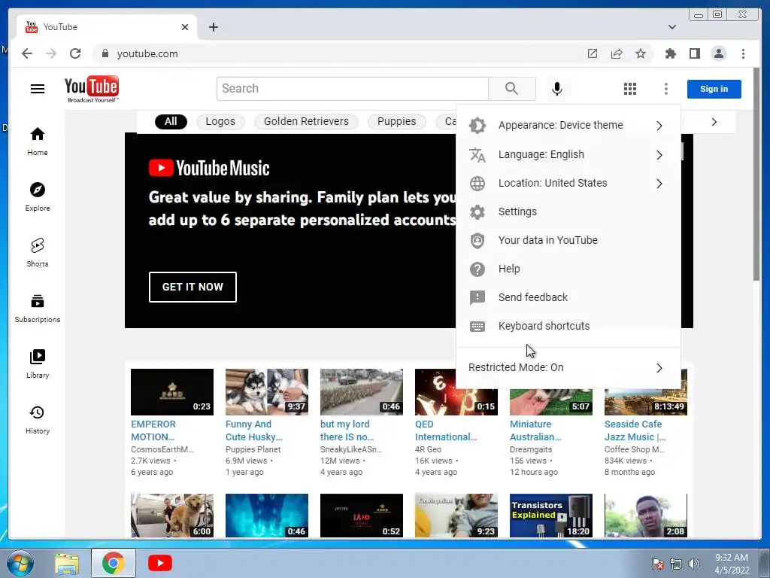View site information lock icon
This screenshot has height=578, width=770.
click(105, 53)
